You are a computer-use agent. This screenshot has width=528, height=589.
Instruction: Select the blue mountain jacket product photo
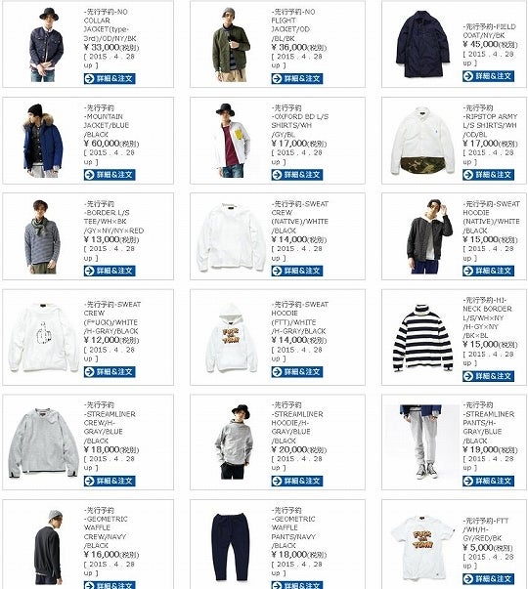point(43,141)
